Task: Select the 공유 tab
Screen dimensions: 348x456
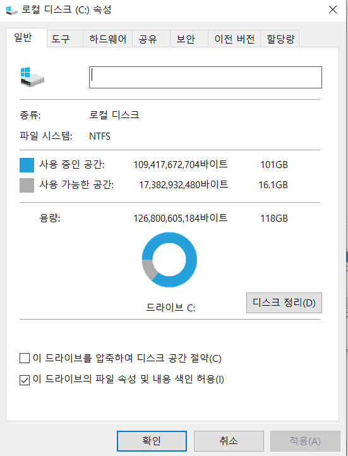Action: 151,39
